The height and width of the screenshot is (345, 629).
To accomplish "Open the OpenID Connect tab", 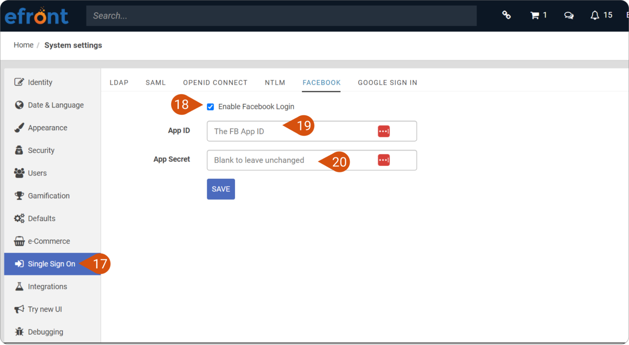I will pyautogui.click(x=215, y=83).
